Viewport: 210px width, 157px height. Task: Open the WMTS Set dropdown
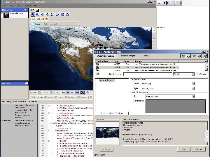tap(193, 97)
